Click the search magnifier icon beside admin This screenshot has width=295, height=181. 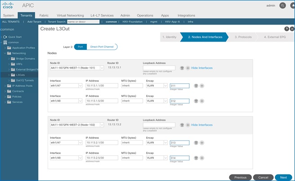[x=282, y=6]
